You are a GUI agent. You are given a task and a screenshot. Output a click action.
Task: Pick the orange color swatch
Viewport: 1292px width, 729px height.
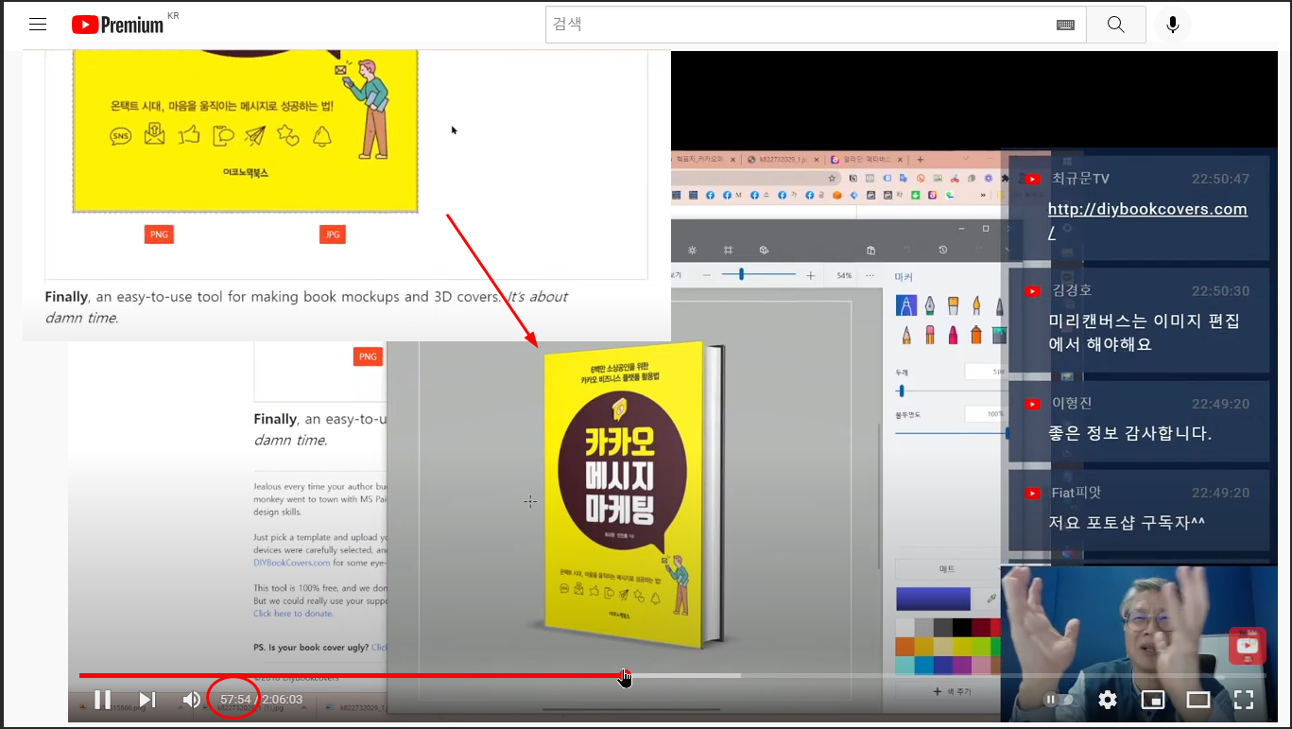904,646
